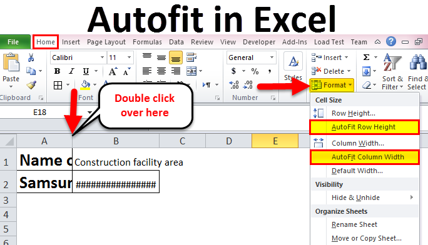Click the Delete cells button
This screenshot has height=245, width=428.
pos(331,71)
